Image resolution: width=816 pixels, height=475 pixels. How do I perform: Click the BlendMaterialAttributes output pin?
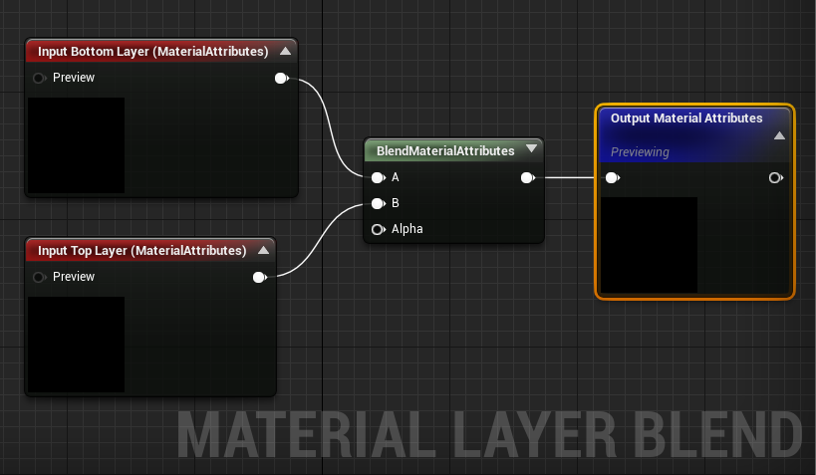[528, 178]
